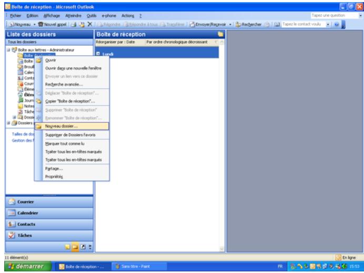
Task: Click the Nouveau new-item toolbar button
Action: pos(20,24)
